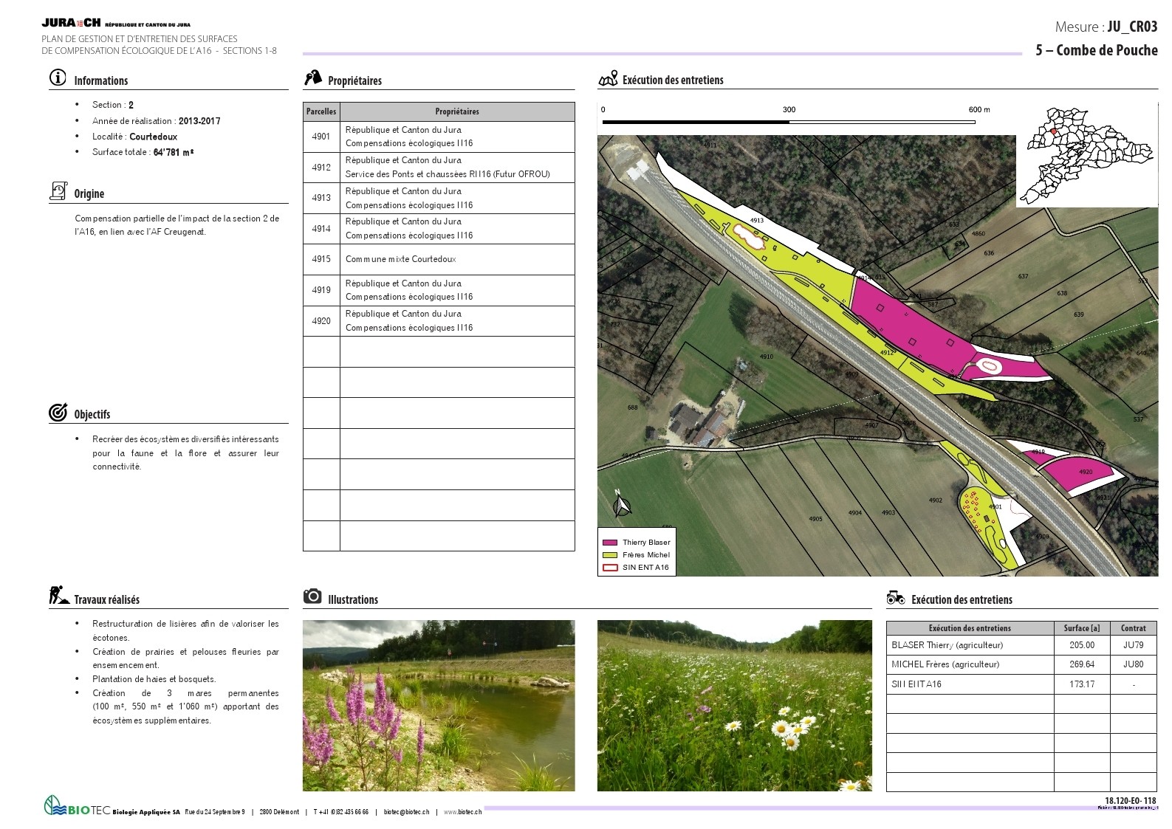The height and width of the screenshot is (829, 1172).
Task: Click 'Commune mixte Courtedoux' owner cell
Action: point(457,259)
